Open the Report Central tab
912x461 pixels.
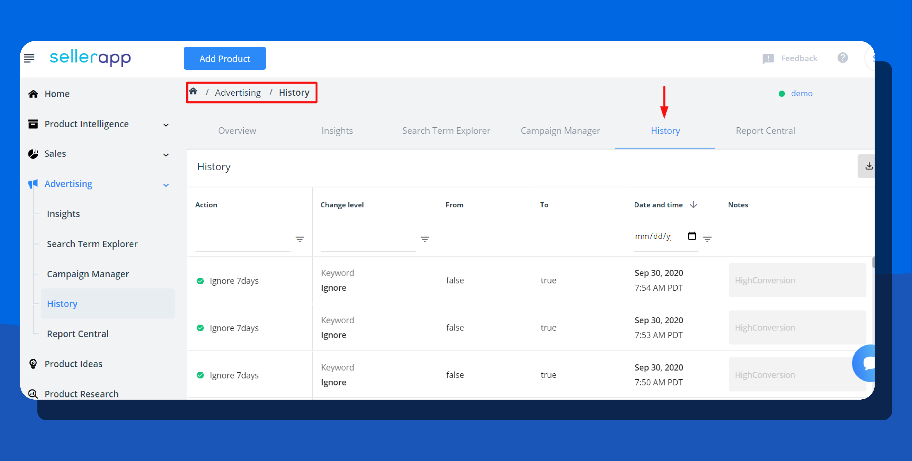tap(765, 131)
